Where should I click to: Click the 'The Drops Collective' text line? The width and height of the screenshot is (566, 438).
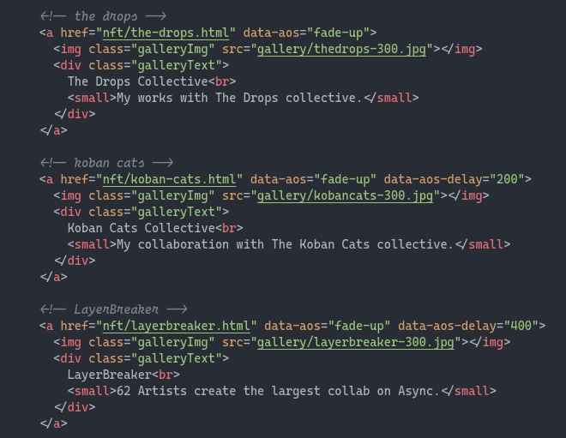click(x=152, y=81)
